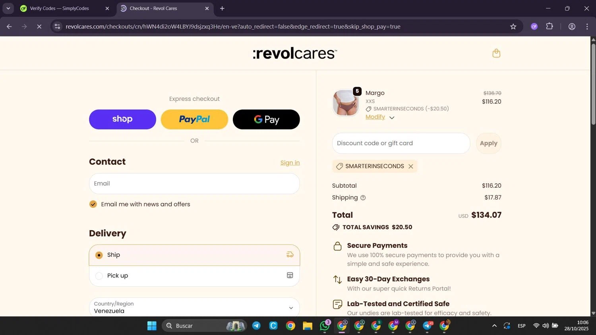The width and height of the screenshot is (596, 335).
Task: Click the Secure Payments lock icon
Action: (x=337, y=246)
